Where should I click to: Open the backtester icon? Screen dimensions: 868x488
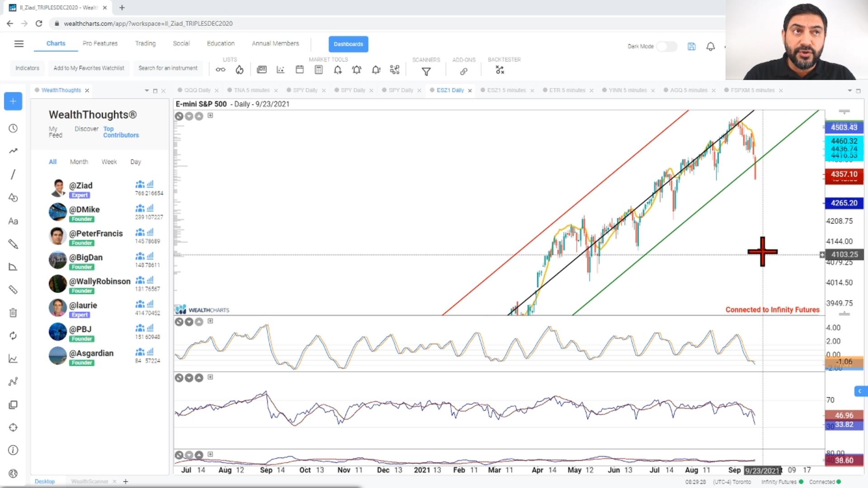pos(500,70)
